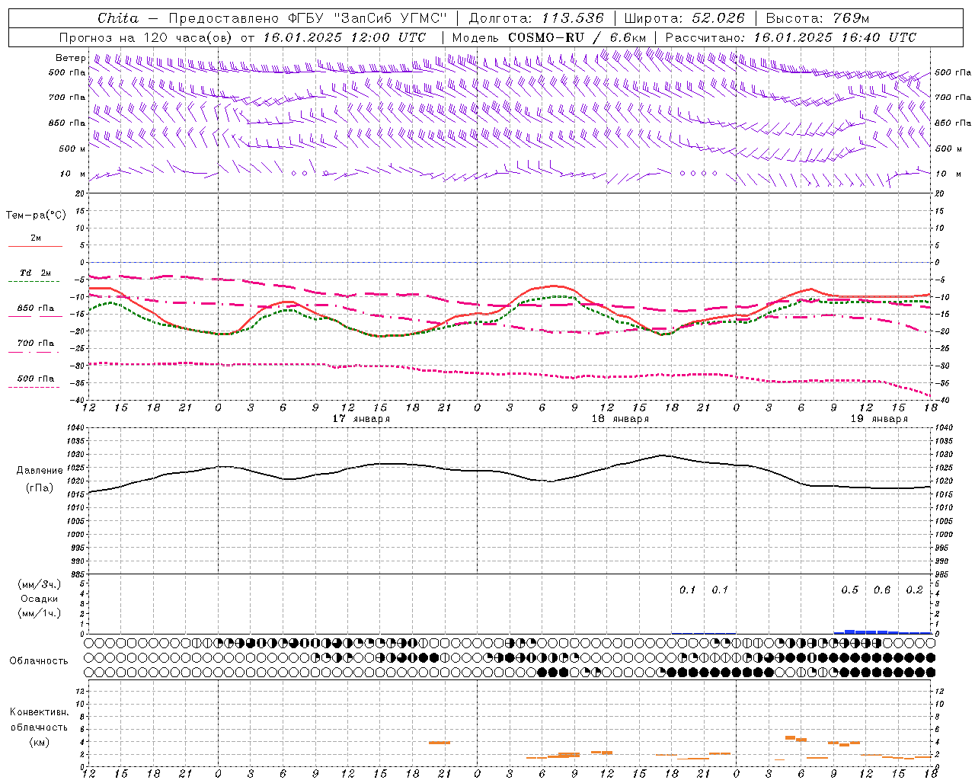Click the "(мм/1ч.)" precipitation unit label

click(40, 613)
